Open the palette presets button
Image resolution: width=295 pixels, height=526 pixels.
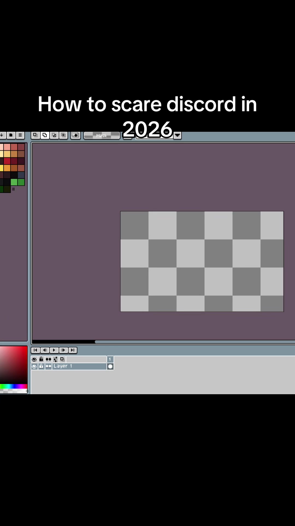pos(11,135)
